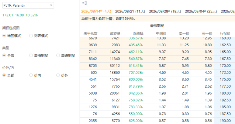
Task: Click ask price cell 9.20
Action: [185, 52]
